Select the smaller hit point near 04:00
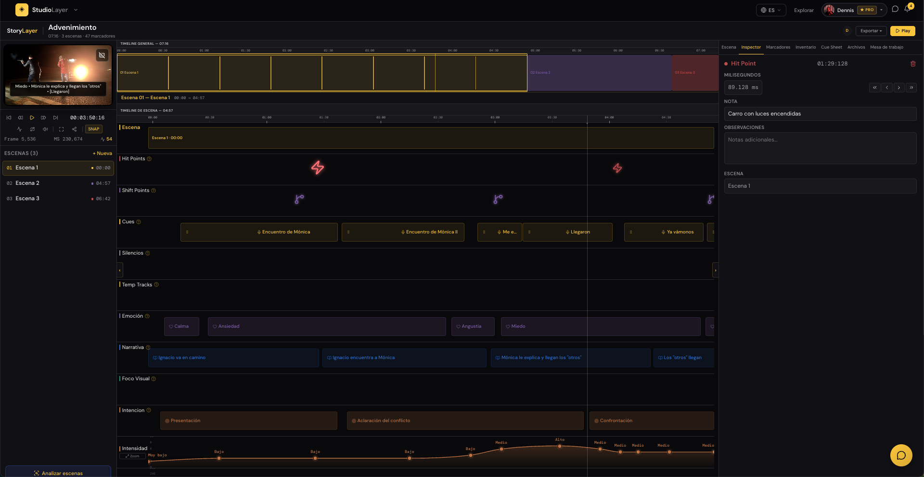924x477 pixels. [617, 168]
